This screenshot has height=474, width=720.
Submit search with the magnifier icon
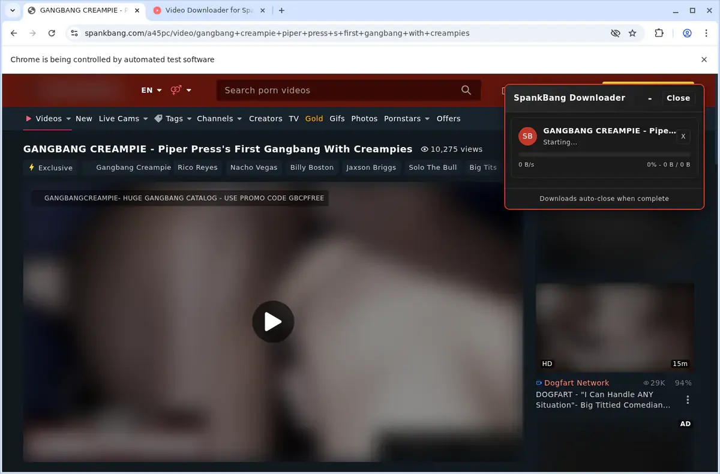pos(466,90)
